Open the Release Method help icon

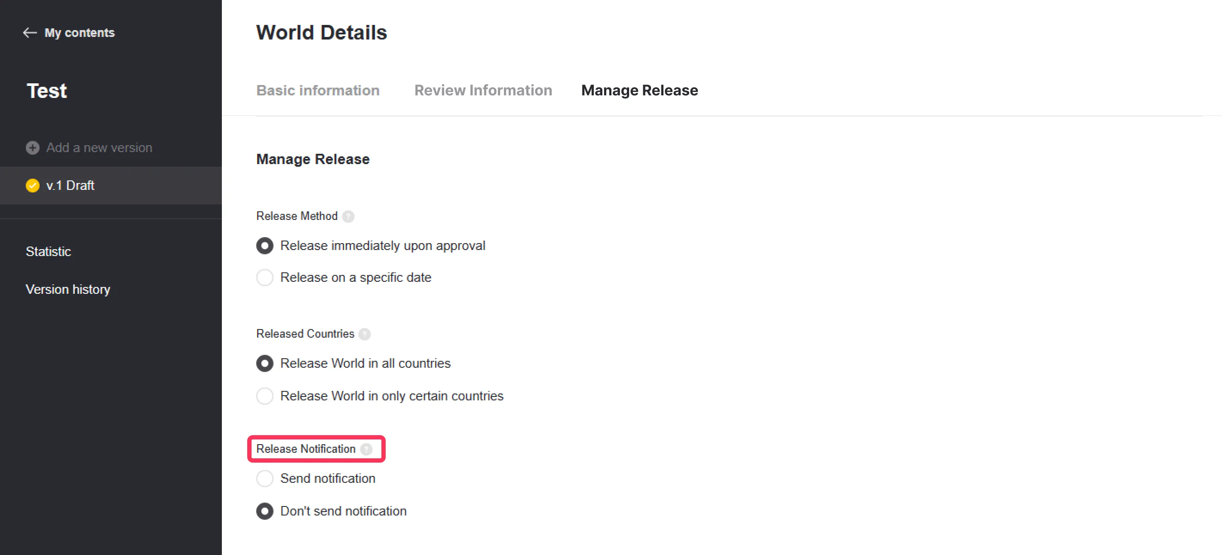pyautogui.click(x=348, y=217)
